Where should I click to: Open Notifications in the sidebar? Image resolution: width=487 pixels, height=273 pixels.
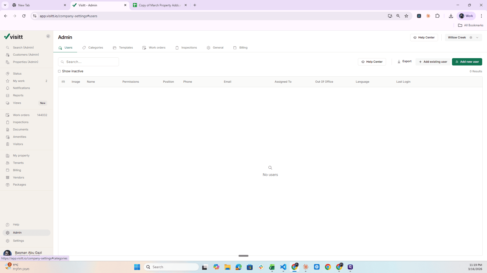coord(21,88)
